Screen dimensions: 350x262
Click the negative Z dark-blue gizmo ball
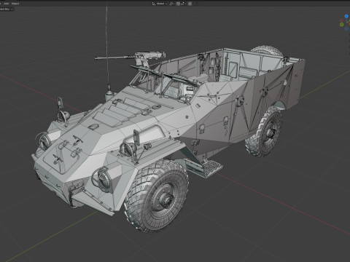click(346, 28)
